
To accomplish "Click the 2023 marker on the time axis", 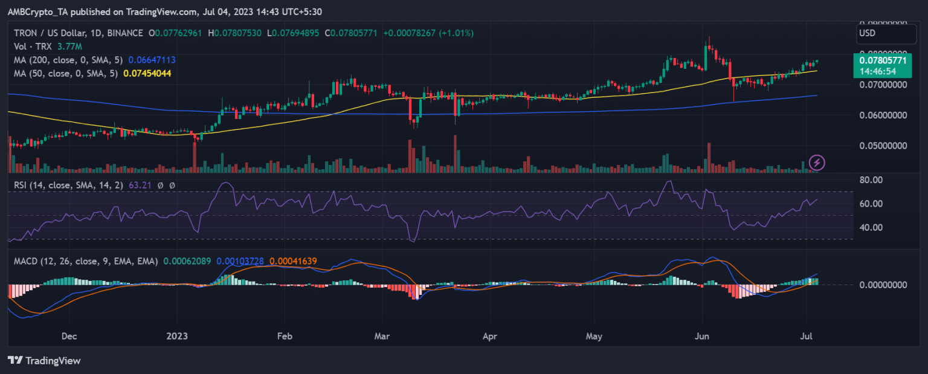I will coord(176,336).
